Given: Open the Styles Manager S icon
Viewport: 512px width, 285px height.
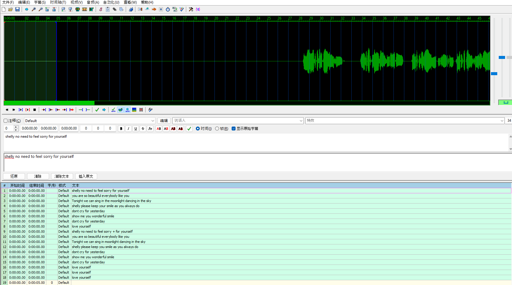Looking at the screenshot, I should click(x=101, y=9).
